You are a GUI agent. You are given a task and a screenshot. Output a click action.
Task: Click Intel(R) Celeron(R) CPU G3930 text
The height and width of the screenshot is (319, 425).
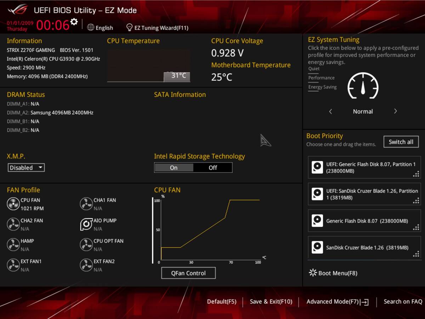(53, 59)
